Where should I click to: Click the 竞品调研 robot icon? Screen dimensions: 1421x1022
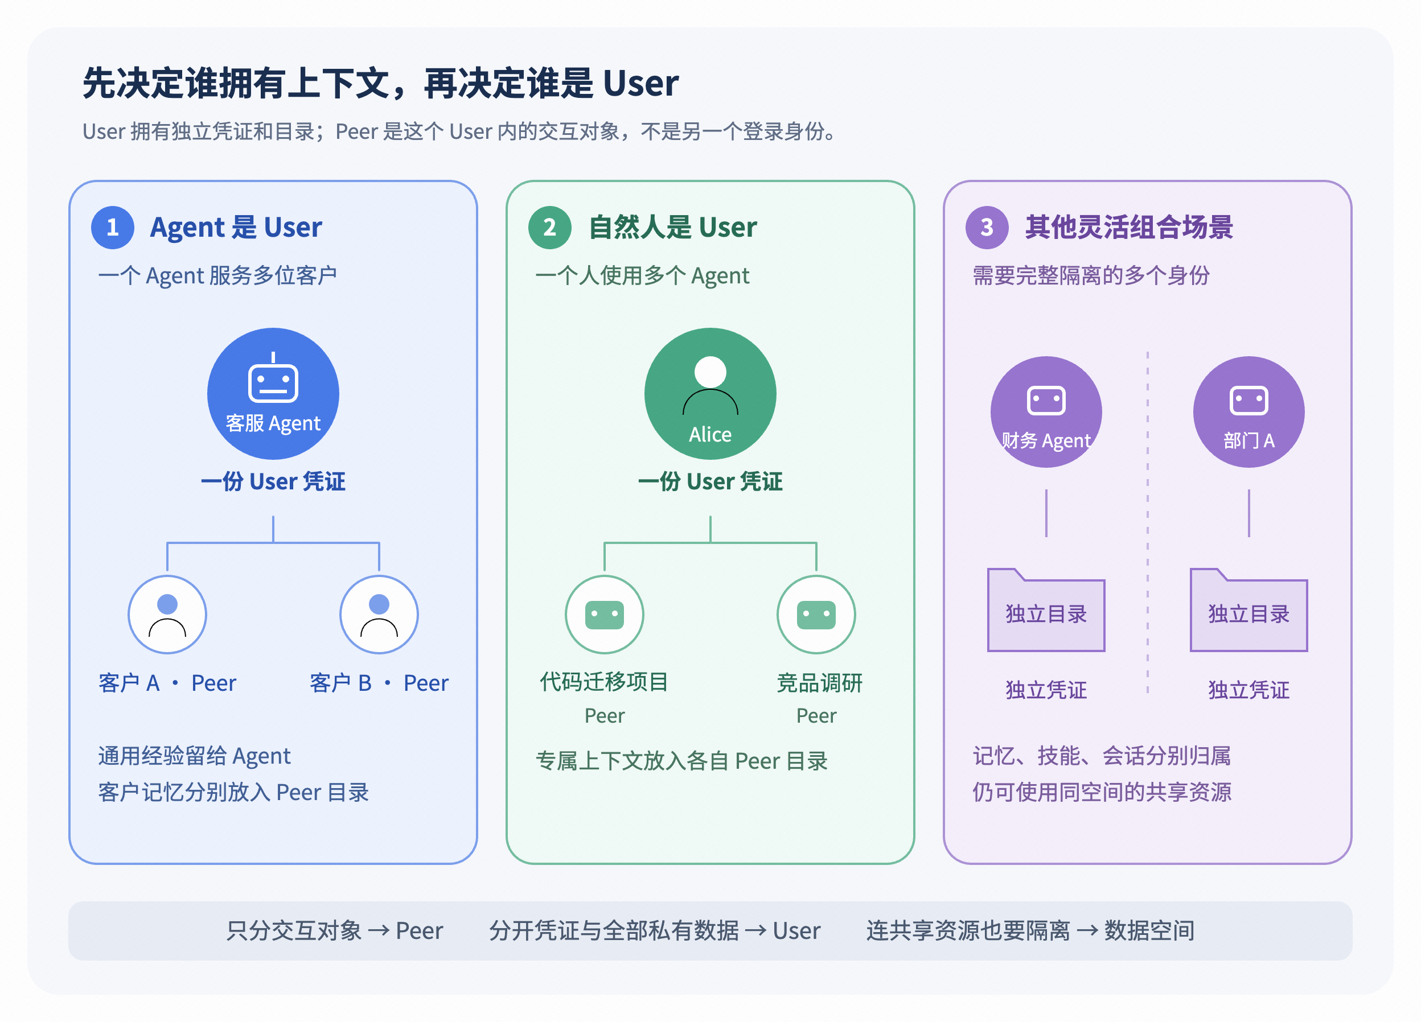pyautogui.click(x=816, y=615)
